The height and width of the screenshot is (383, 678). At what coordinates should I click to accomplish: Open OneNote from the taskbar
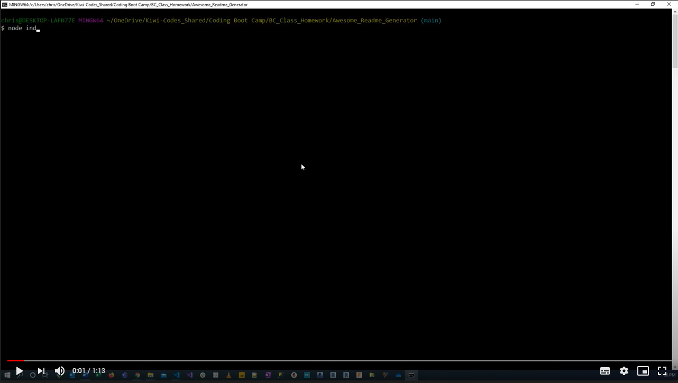click(x=268, y=375)
